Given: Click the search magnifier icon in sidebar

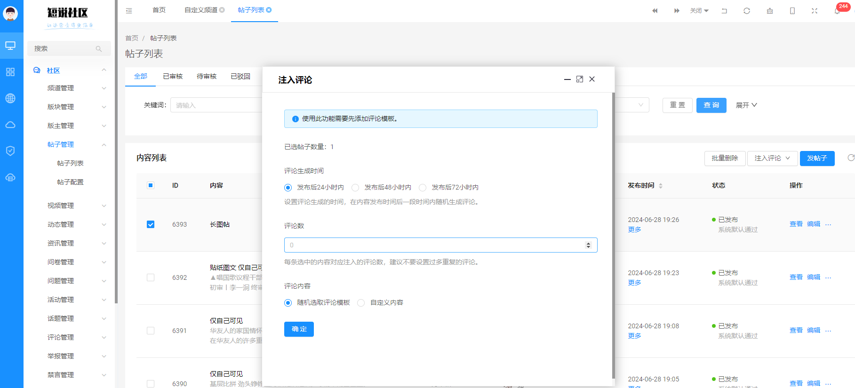Looking at the screenshot, I should [99, 49].
